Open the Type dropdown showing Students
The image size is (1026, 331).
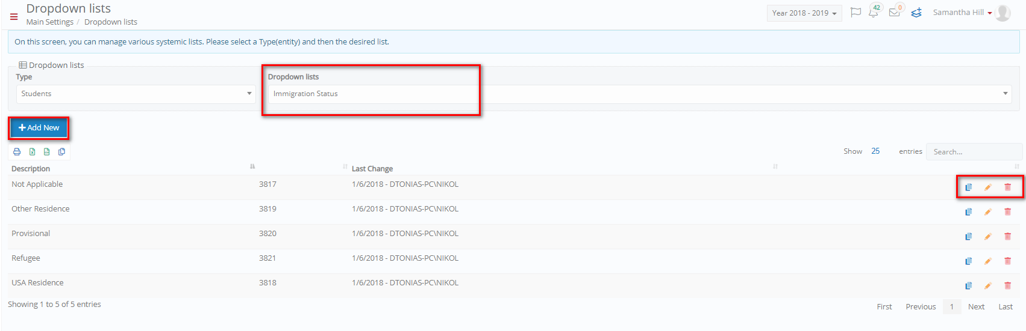(136, 94)
